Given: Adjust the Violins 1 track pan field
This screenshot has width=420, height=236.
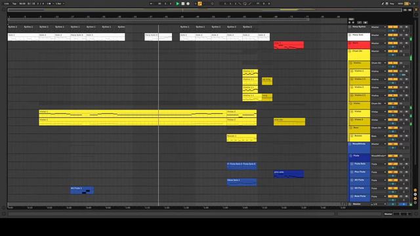Looking at the screenshot, I should pos(404,75).
